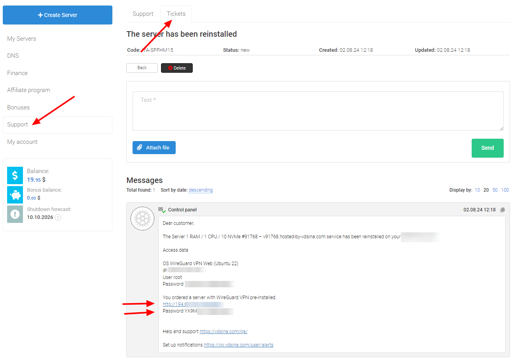The width and height of the screenshot is (514, 360).
Task: Delete this ticket
Action: (x=177, y=68)
